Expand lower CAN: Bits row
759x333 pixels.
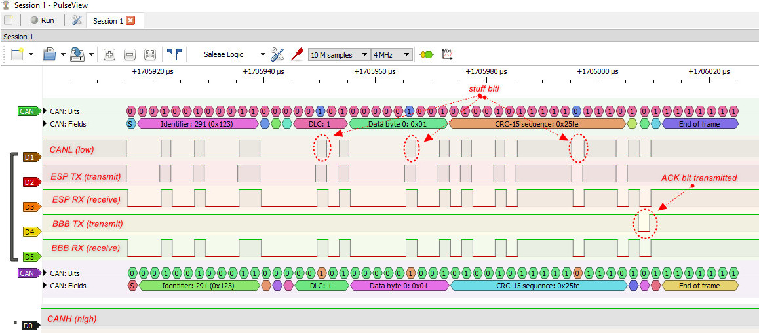(45, 273)
